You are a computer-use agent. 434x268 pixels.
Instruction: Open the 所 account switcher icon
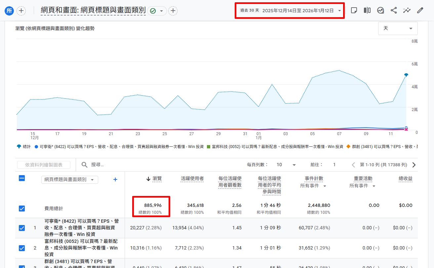9,10
